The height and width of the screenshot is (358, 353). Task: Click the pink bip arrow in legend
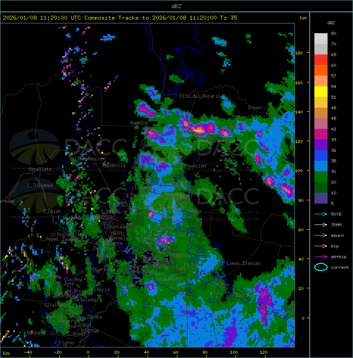click(321, 246)
